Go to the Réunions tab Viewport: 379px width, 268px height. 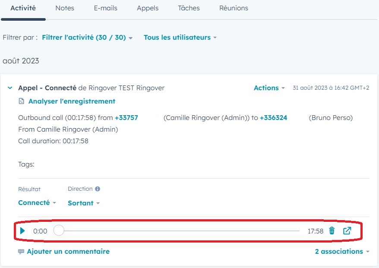[x=234, y=8]
